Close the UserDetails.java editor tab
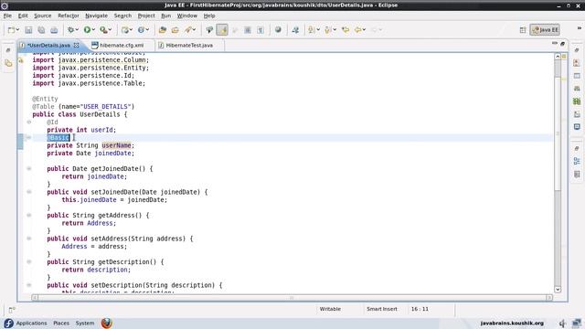585x329 pixels. (77, 45)
